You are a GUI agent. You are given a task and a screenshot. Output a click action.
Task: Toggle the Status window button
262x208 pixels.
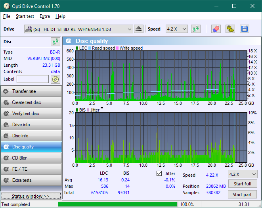pyautogui.click(x=31, y=196)
